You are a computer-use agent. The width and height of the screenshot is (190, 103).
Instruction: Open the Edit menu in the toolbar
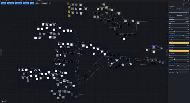(37, 3)
